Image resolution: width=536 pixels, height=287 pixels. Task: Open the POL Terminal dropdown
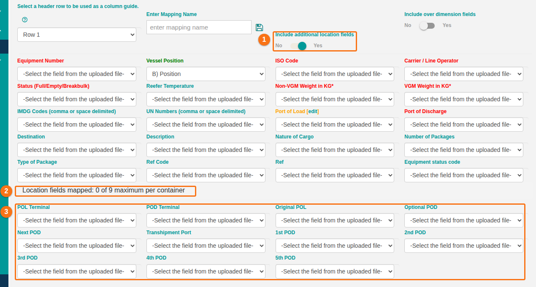click(x=77, y=220)
